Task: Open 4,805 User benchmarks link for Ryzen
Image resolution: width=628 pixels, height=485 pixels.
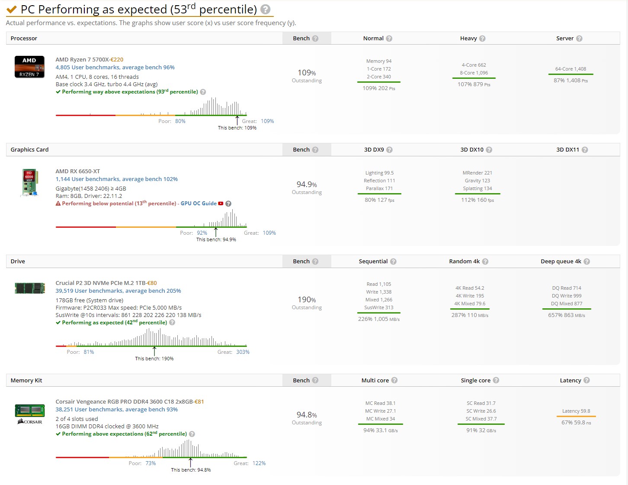Action: click(115, 68)
